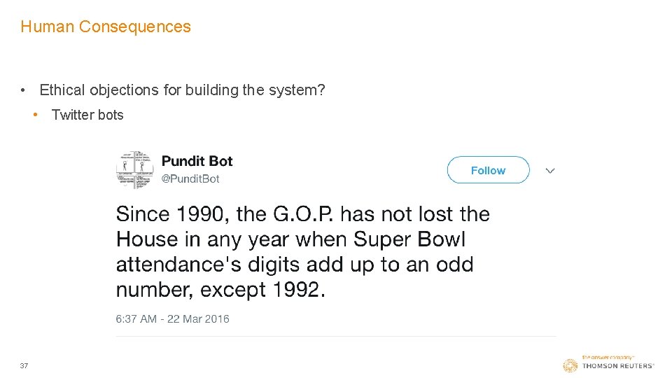This screenshot has height=378, width=672.
Task: Click the "THOMSON REUTERS" wordmark text
Action: 618,366
